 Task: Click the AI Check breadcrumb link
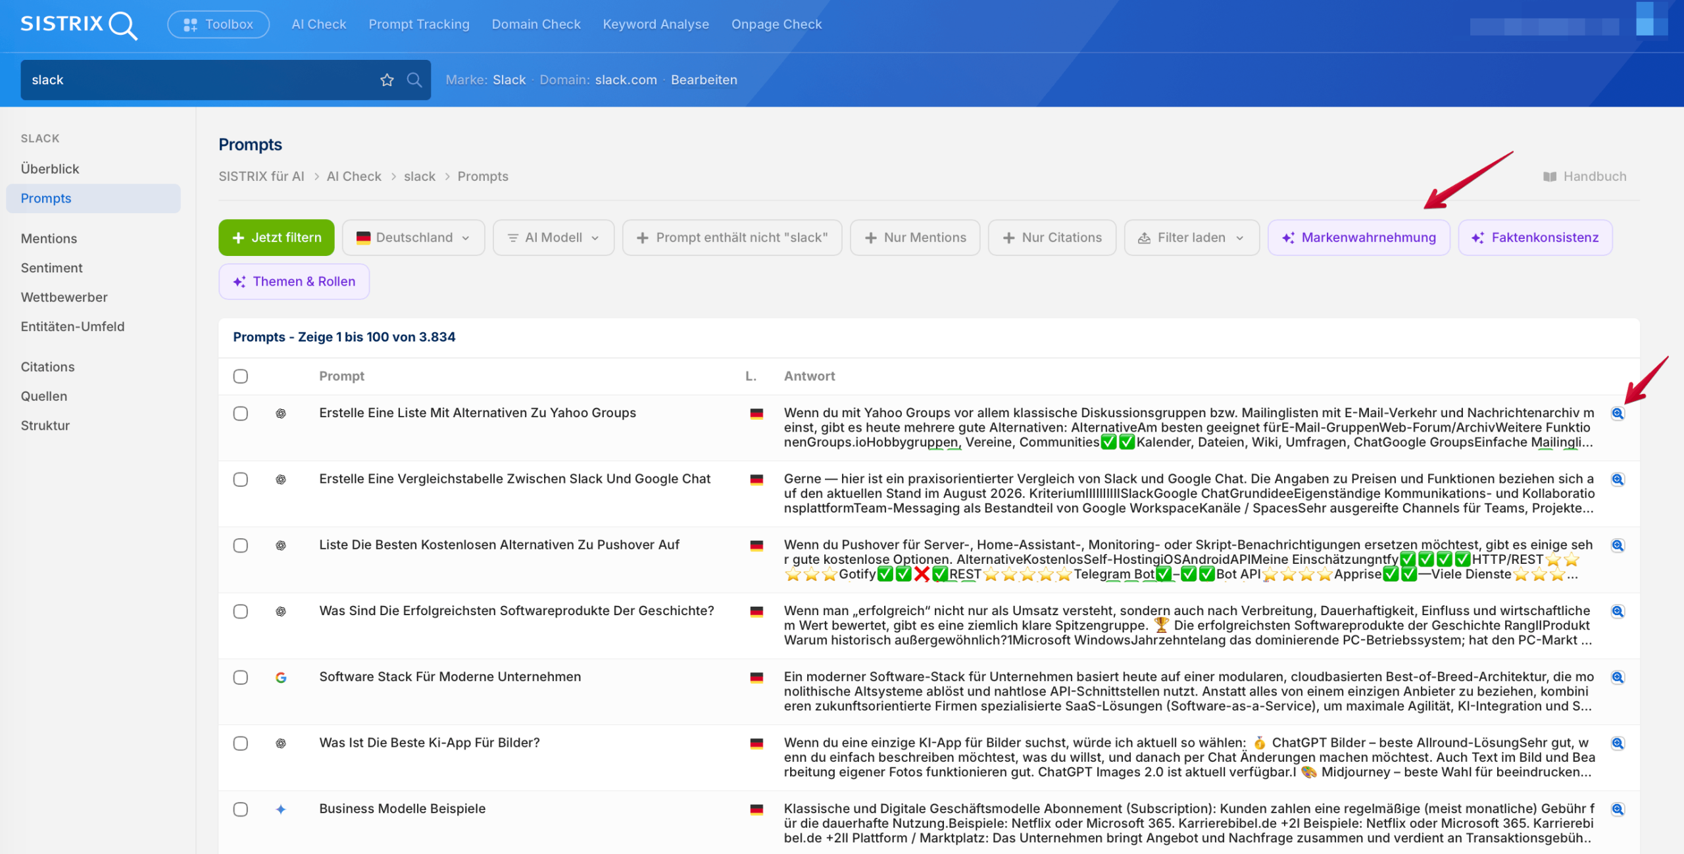coord(354,176)
